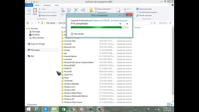Choose Copiar ruta de acceso
Viewport: 199px width, 112px height.
pos(48,12)
